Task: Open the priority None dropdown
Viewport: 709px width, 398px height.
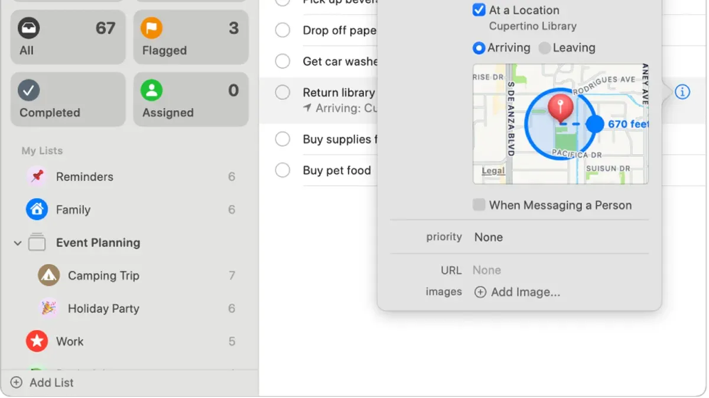Action: click(489, 237)
